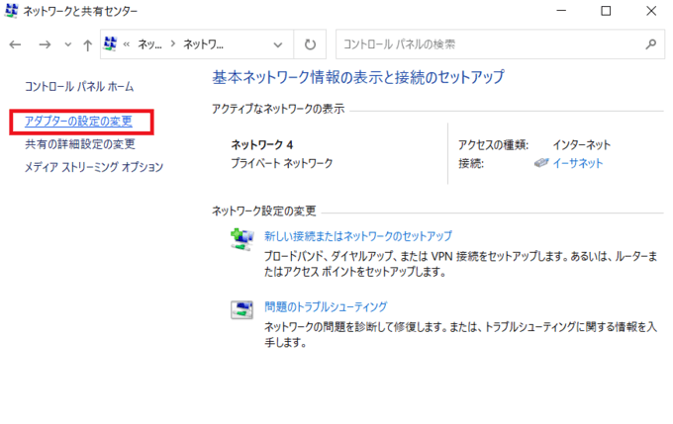Image resolution: width=673 pixels, height=424 pixels.
Task: Click the new connection setup icon
Action: (x=242, y=239)
